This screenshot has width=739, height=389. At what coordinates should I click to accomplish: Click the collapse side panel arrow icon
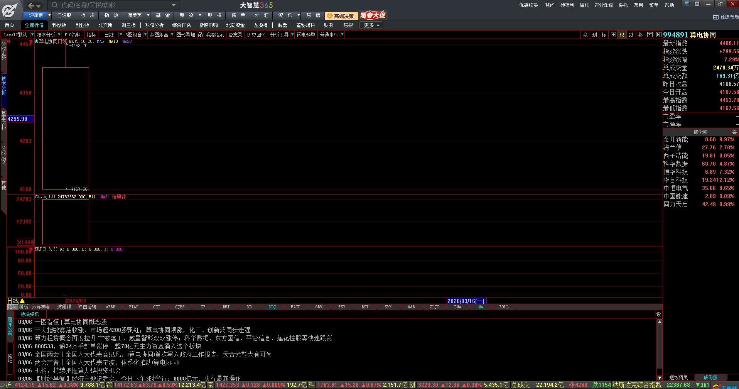coord(659,35)
